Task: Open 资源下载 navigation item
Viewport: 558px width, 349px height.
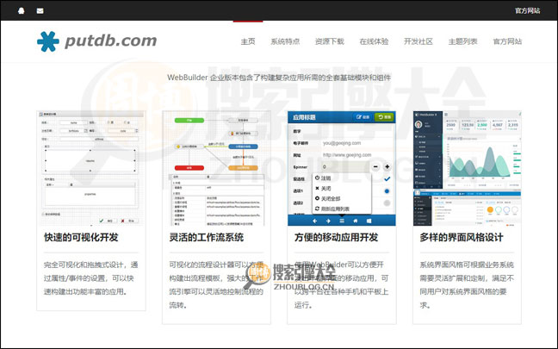Action: (330, 41)
